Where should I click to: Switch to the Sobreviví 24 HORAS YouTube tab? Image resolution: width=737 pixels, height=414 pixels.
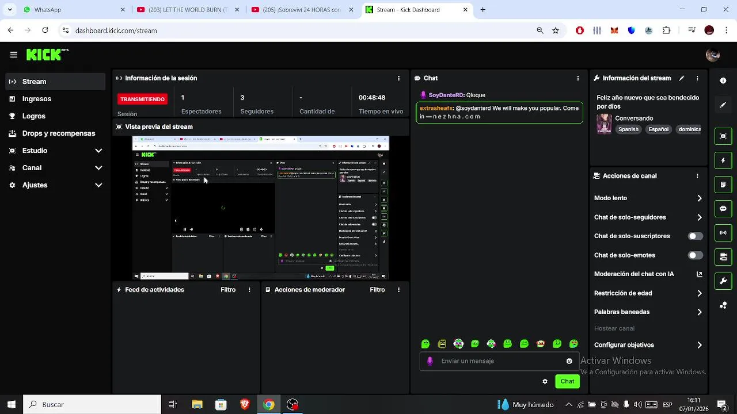302,10
